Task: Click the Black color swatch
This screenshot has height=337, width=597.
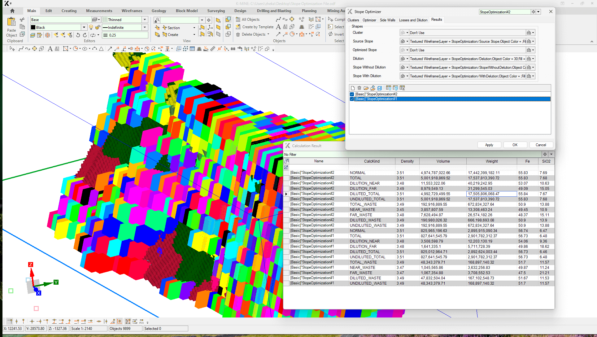Action: click(x=33, y=27)
